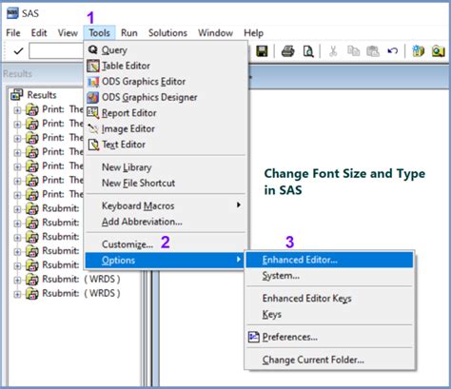The image size is (451, 389).
Task: Click the Undo arrow toolbar icon
Action: click(393, 50)
